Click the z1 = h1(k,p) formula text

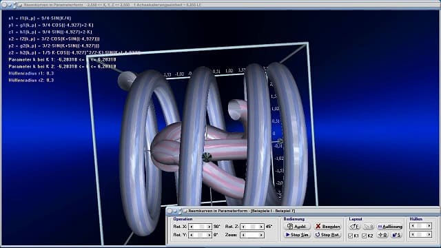coord(50,32)
